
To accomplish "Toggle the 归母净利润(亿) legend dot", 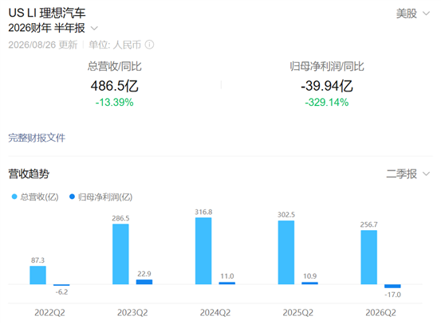I will click(72, 197).
